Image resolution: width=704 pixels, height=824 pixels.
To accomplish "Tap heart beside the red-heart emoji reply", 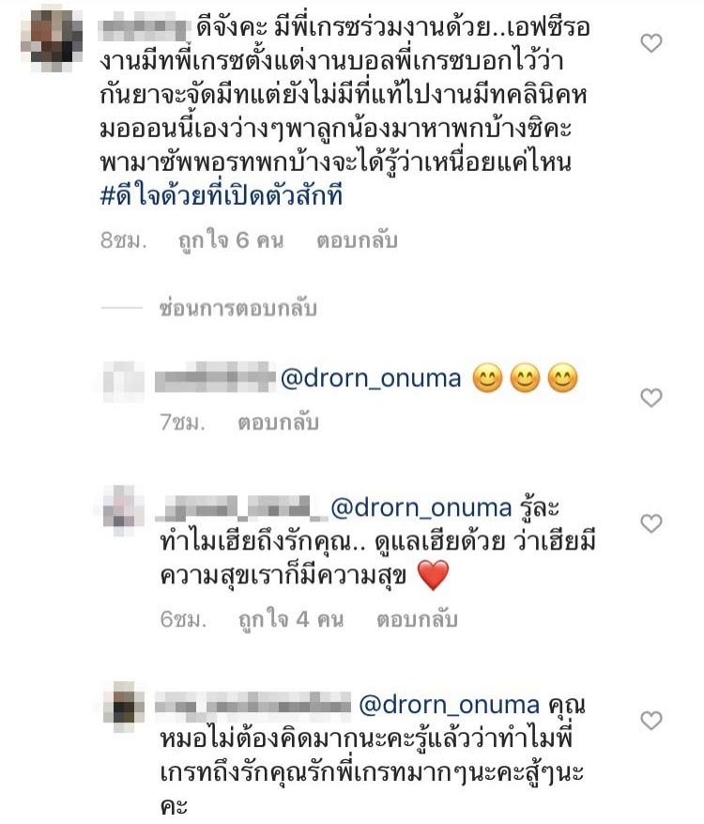I will coord(651,523).
